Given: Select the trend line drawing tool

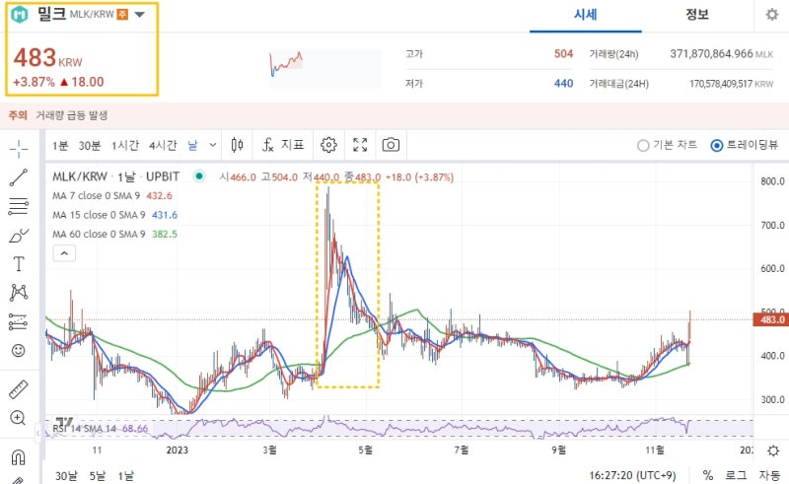Looking at the screenshot, I should pos(19,177).
